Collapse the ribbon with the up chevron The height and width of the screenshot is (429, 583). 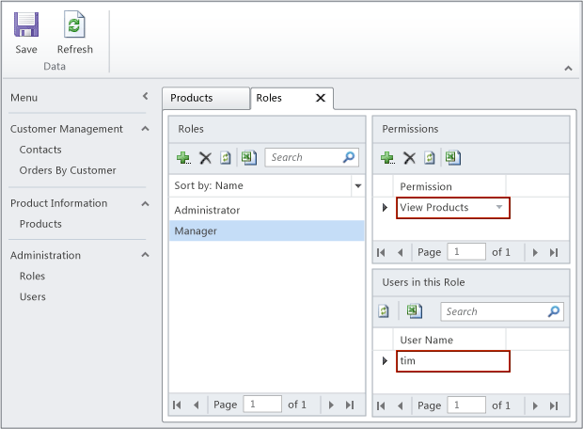point(568,68)
